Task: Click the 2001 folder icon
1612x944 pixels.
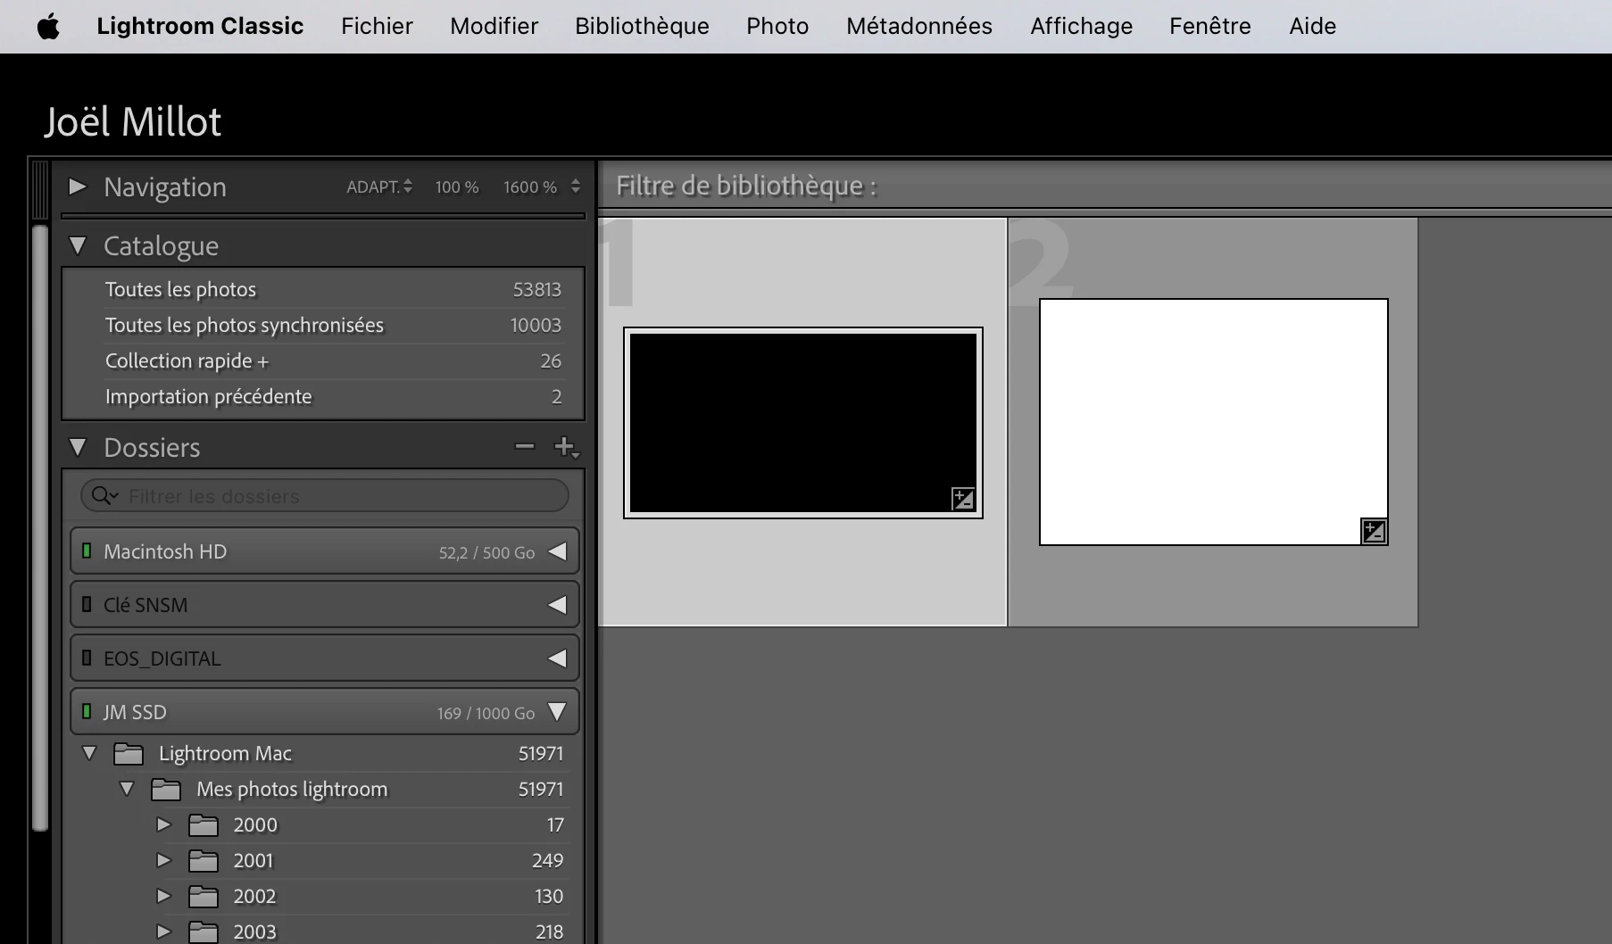Action: tap(204, 861)
